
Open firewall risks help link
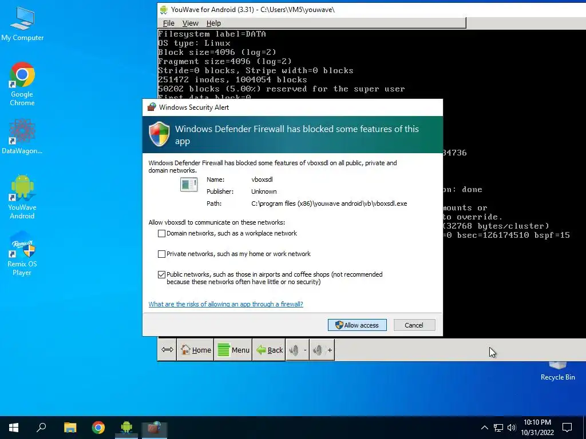pos(225,304)
